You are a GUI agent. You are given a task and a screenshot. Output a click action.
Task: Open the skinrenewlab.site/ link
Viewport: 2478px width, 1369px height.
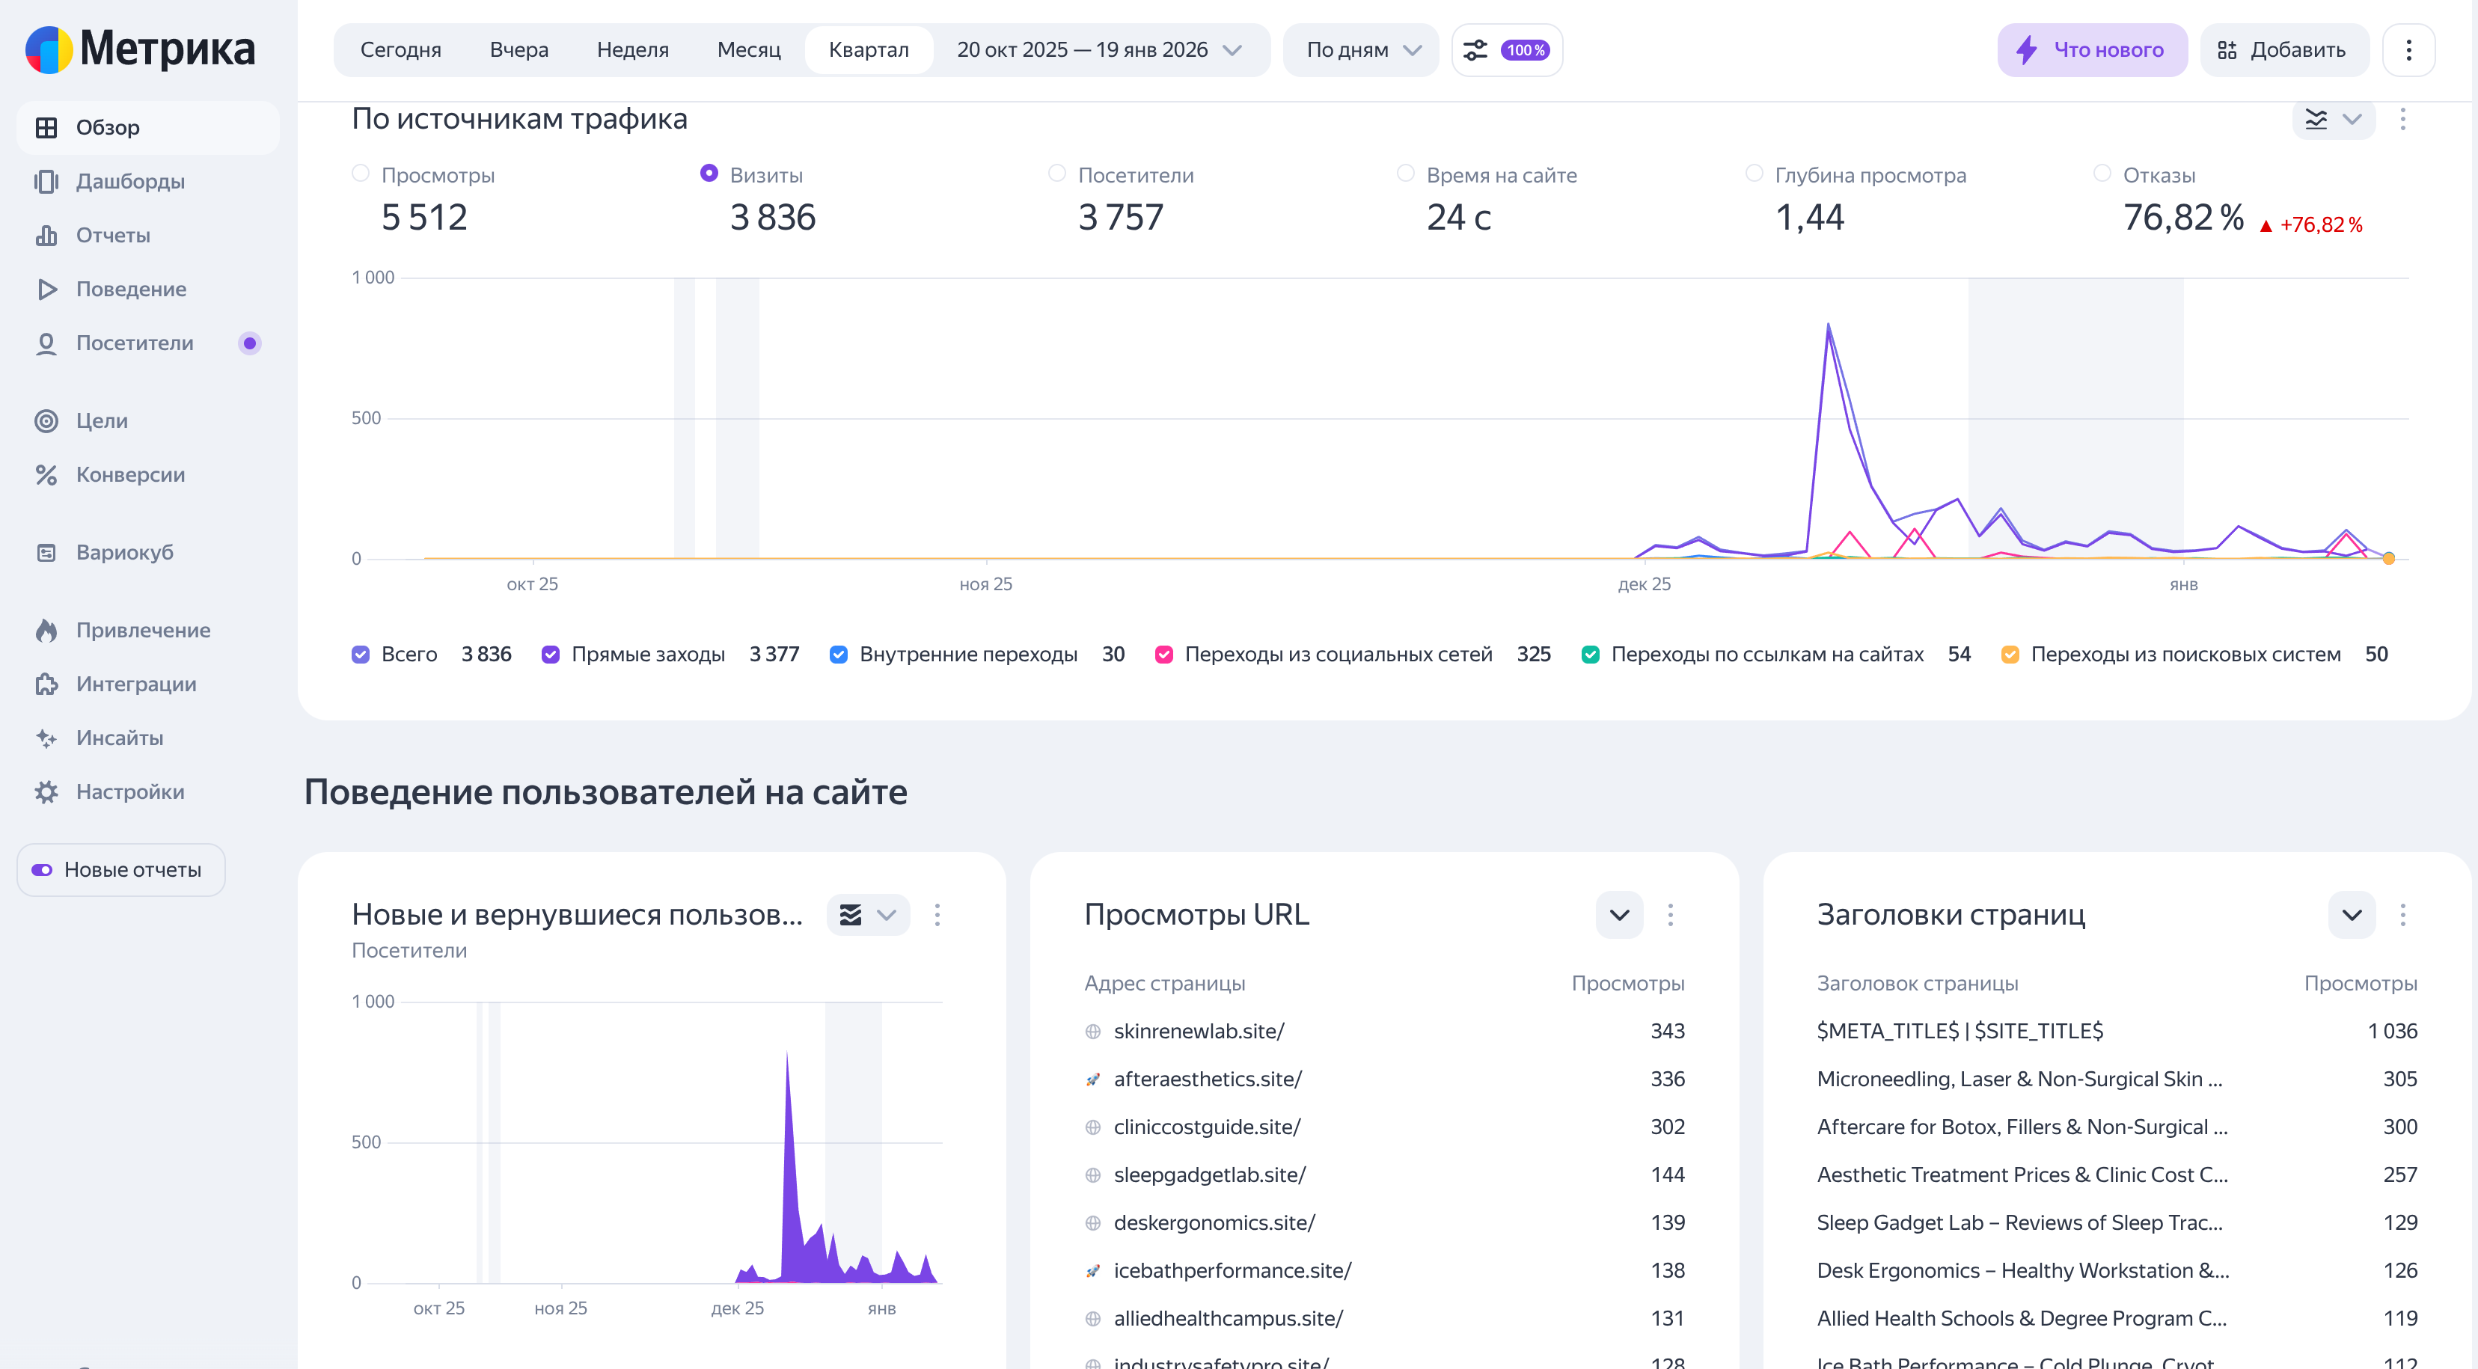point(1199,1032)
